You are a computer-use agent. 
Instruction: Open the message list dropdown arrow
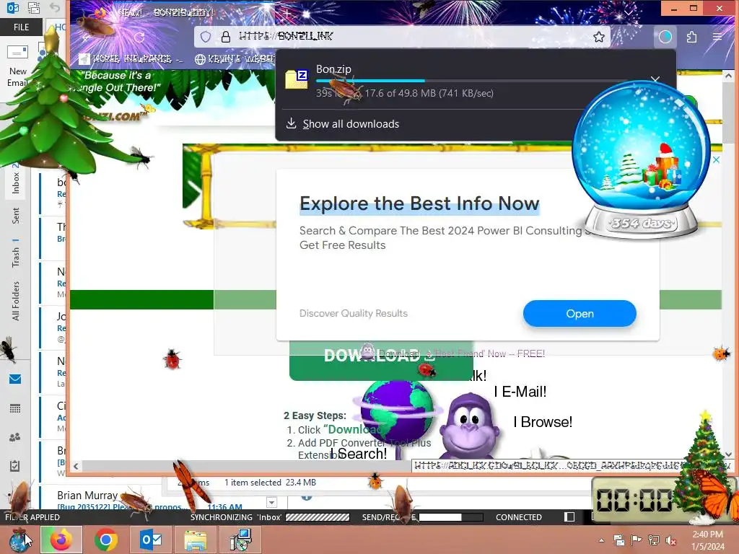[271, 503]
